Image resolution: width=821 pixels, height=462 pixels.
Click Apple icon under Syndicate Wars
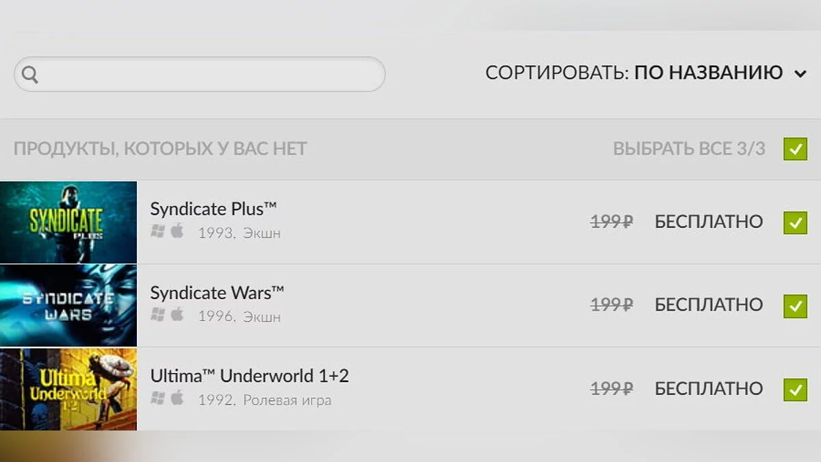point(177,315)
